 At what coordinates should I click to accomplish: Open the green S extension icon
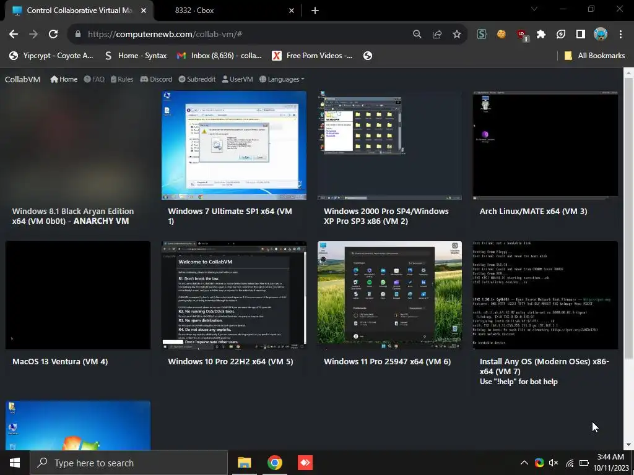[481, 35]
